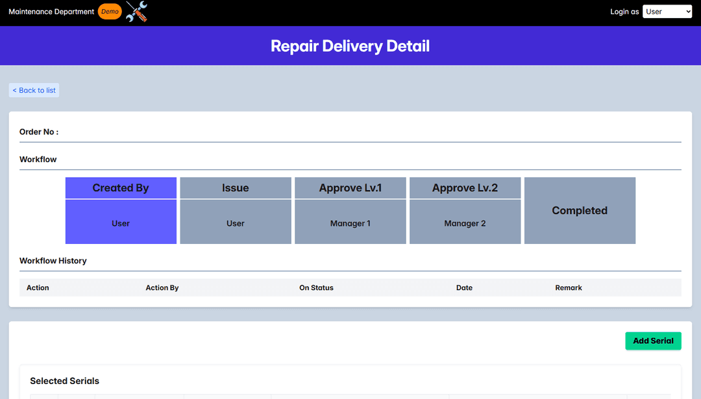Viewport: 701px width, 399px height.
Task: Click the orange Demo badge
Action: [x=110, y=12]
